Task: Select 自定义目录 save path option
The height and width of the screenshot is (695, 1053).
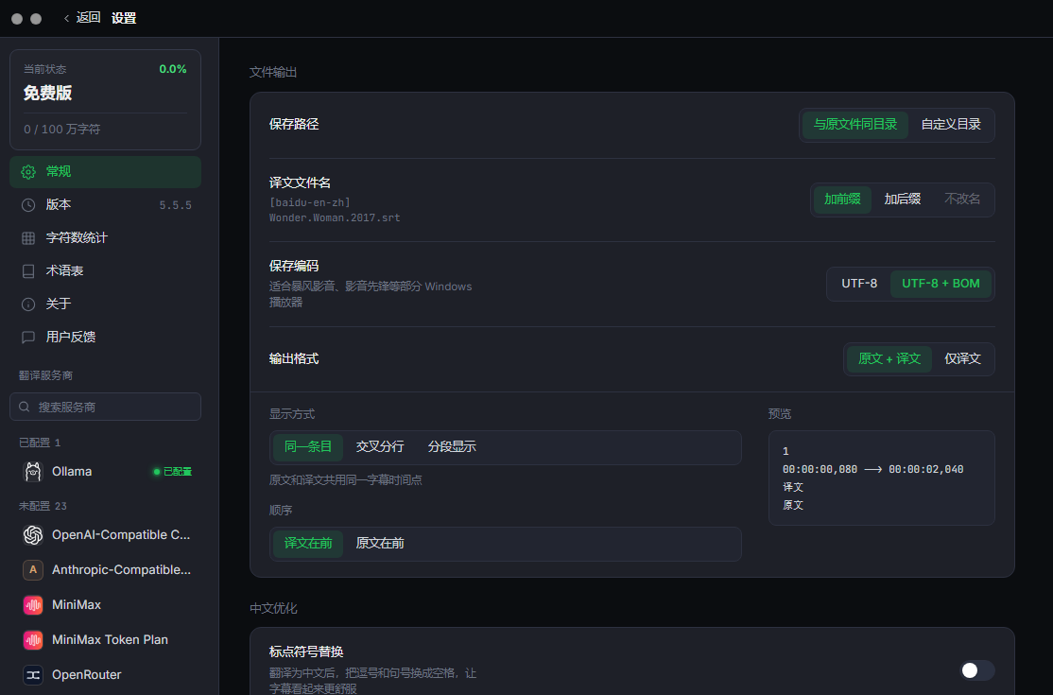Action: click(x=950, y=124)
